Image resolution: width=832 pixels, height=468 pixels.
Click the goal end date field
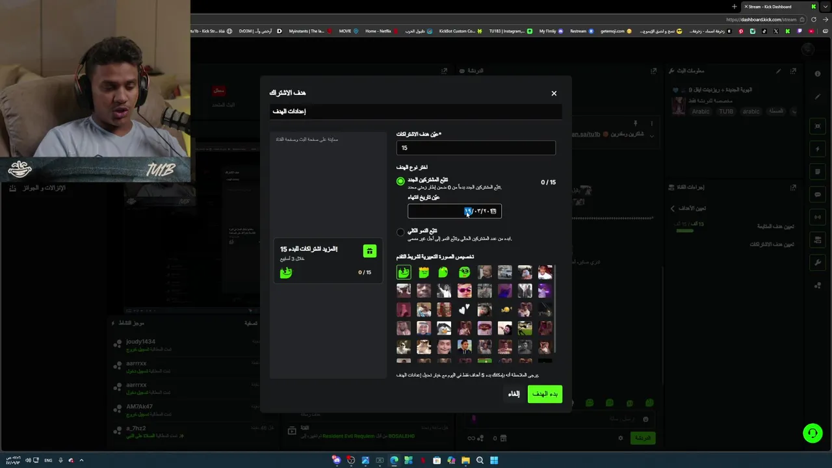point(454,211)
